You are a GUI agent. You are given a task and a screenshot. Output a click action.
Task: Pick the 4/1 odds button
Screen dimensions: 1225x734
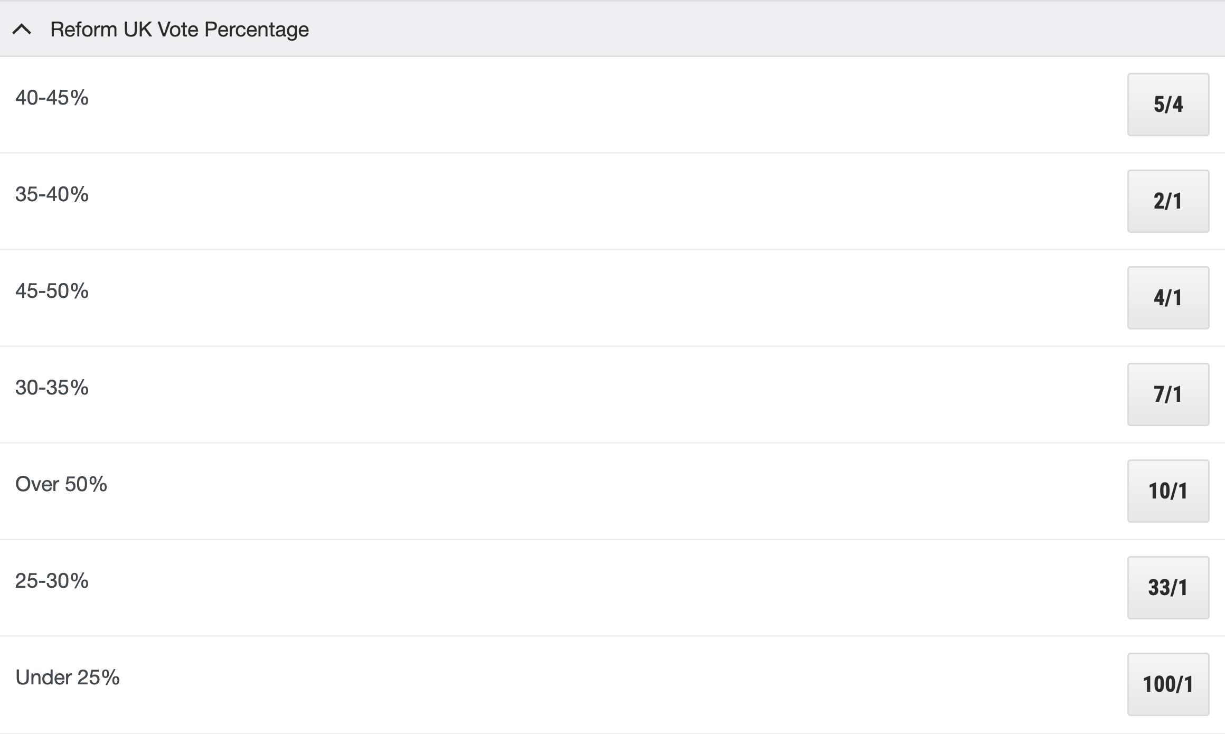(1167, 298)
